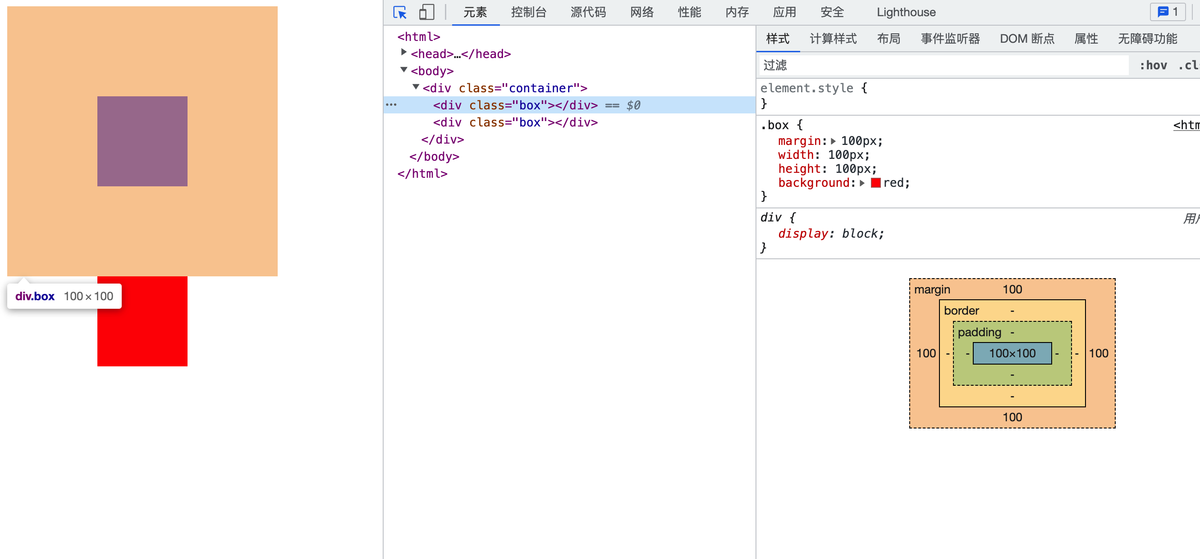Open the issues counter badge
This screenshot has height=559, width=1200.
click(1168, 12)
